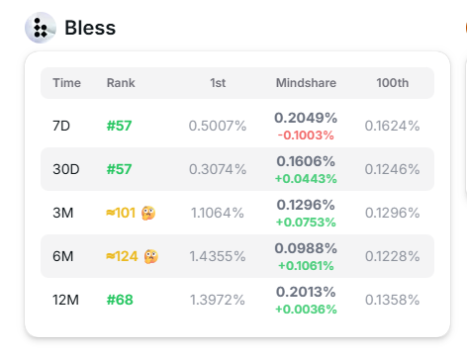467x359 pixels.
Task: Click the 1.4355% first-place value
Action: (218, 256)
